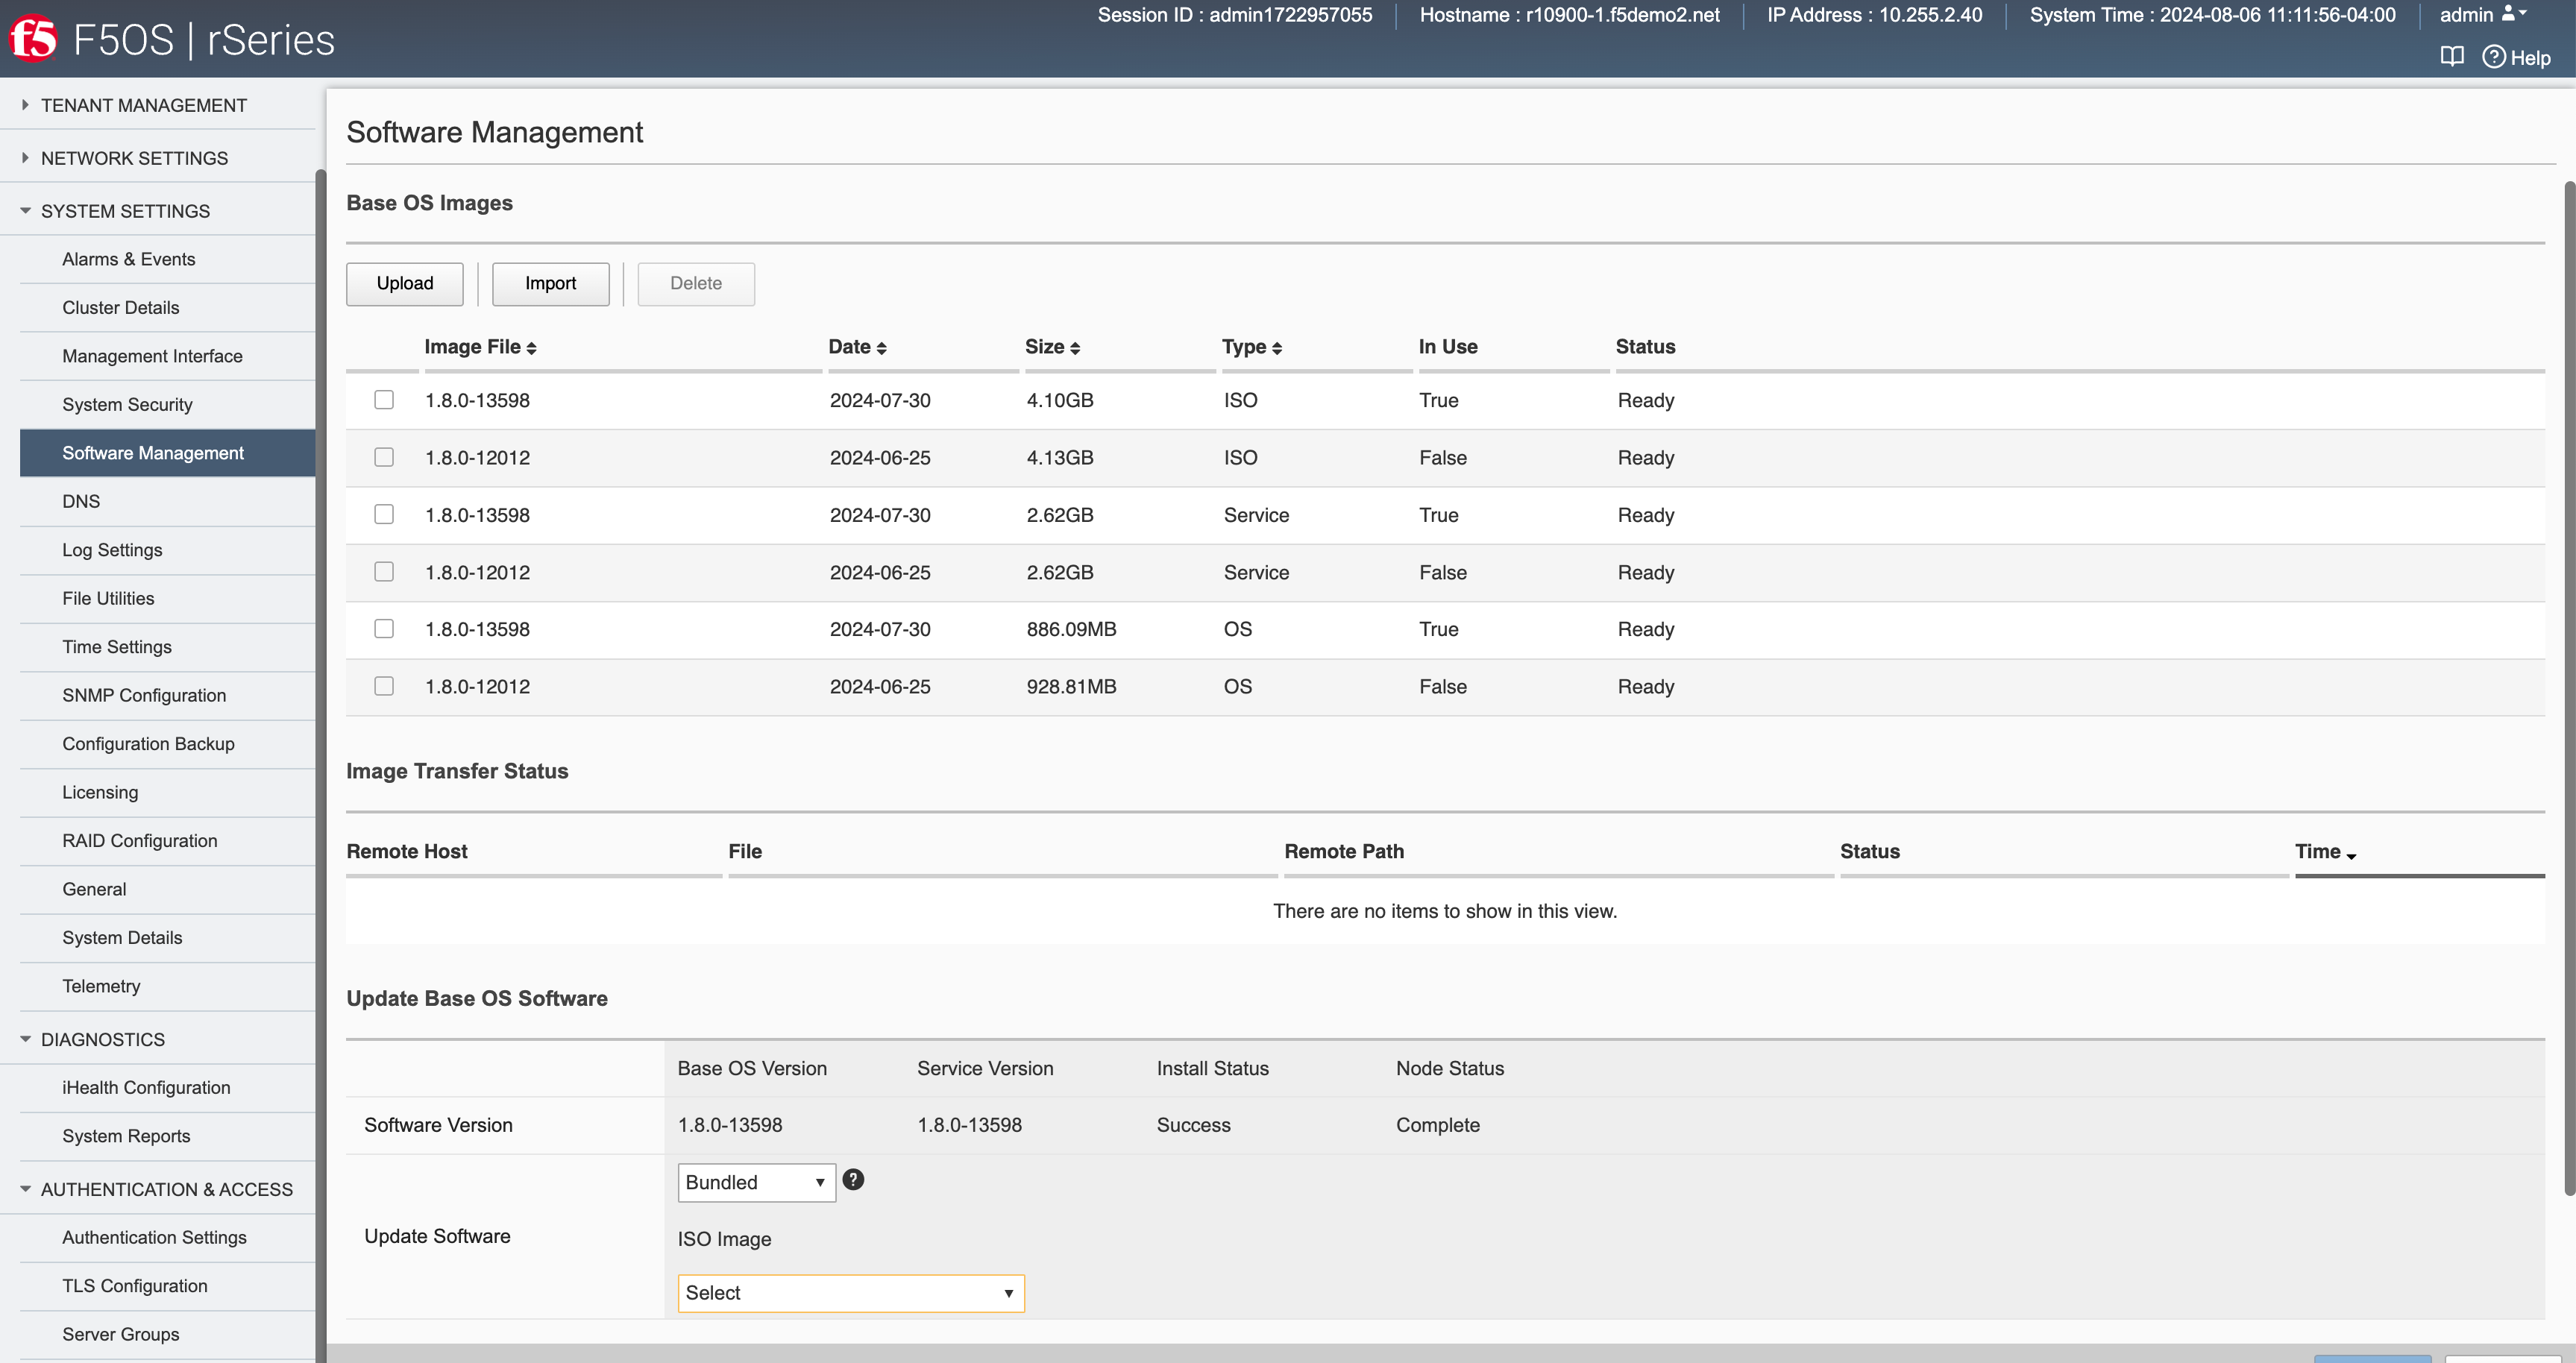Sort Image Transfer Status by Time
2576x1363 pixels.
point(2325,852)
